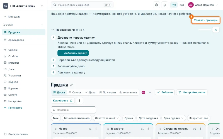
Task: Sort the Ожидание оплаты column
Action: click(x=195, y=129)
